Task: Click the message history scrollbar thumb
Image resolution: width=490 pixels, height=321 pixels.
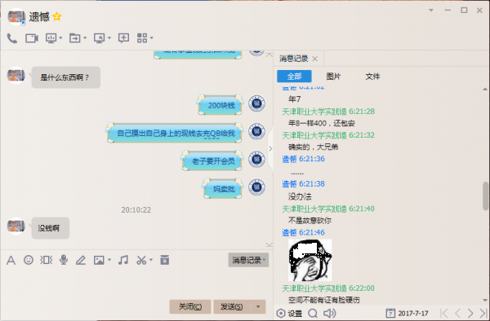Action: click(485, 196)
